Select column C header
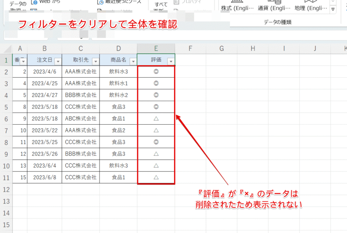 (81, 49)
